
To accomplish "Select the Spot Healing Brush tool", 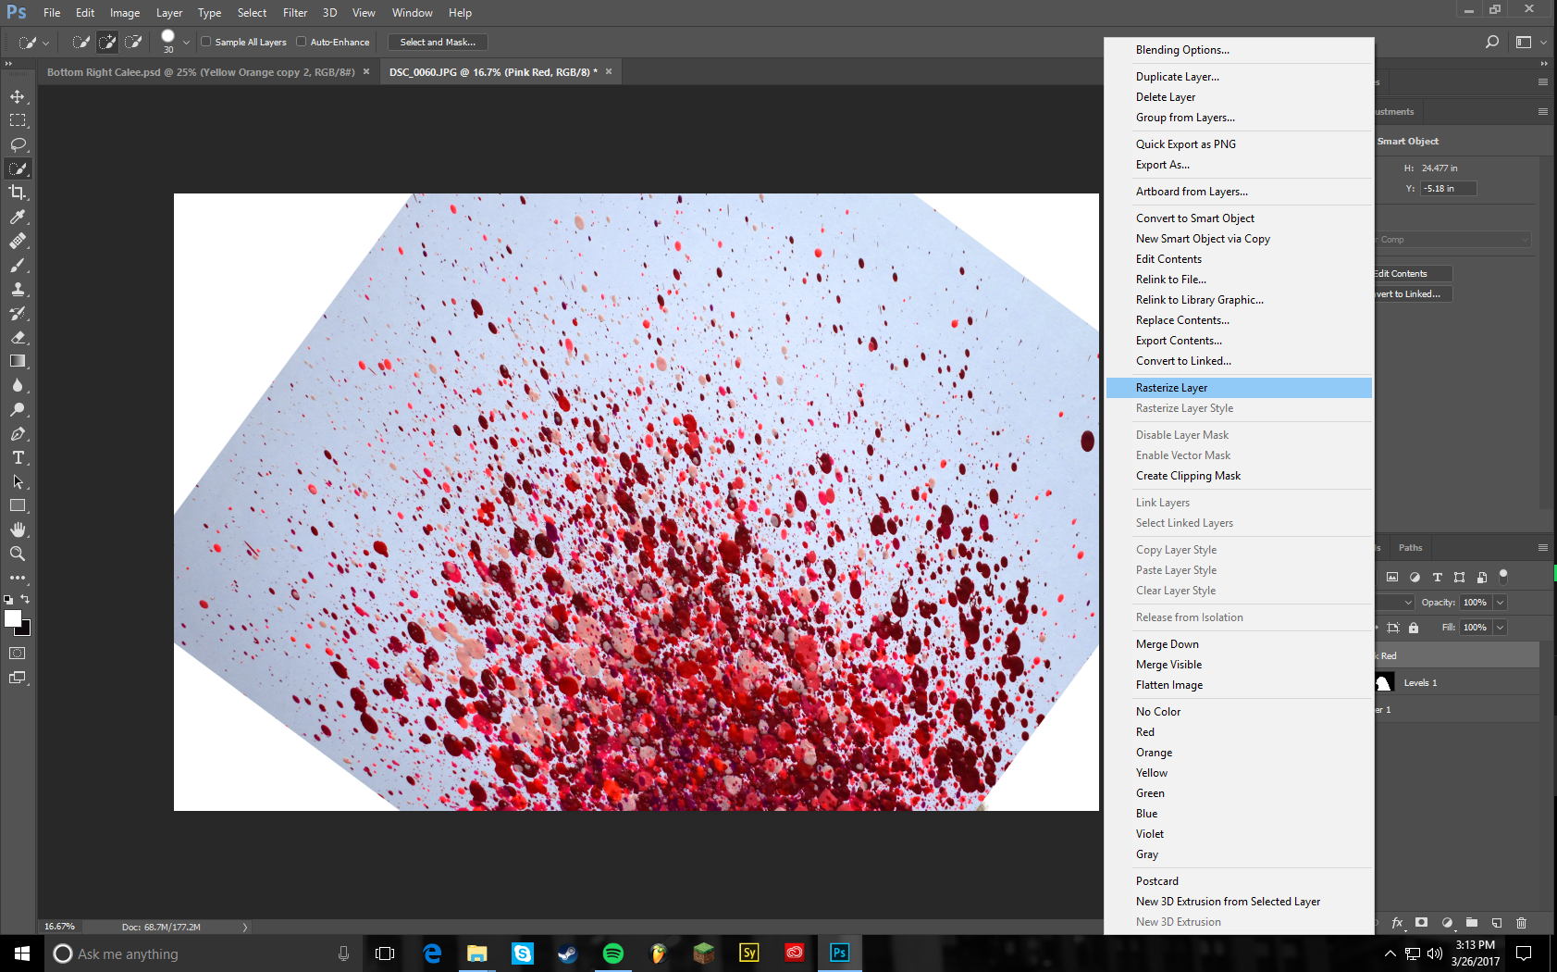I will (18, 241).
